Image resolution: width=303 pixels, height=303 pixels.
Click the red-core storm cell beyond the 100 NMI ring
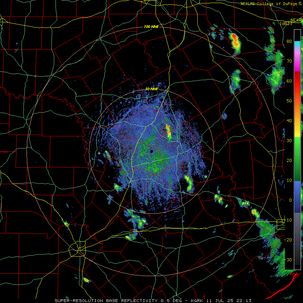(235, 43)
